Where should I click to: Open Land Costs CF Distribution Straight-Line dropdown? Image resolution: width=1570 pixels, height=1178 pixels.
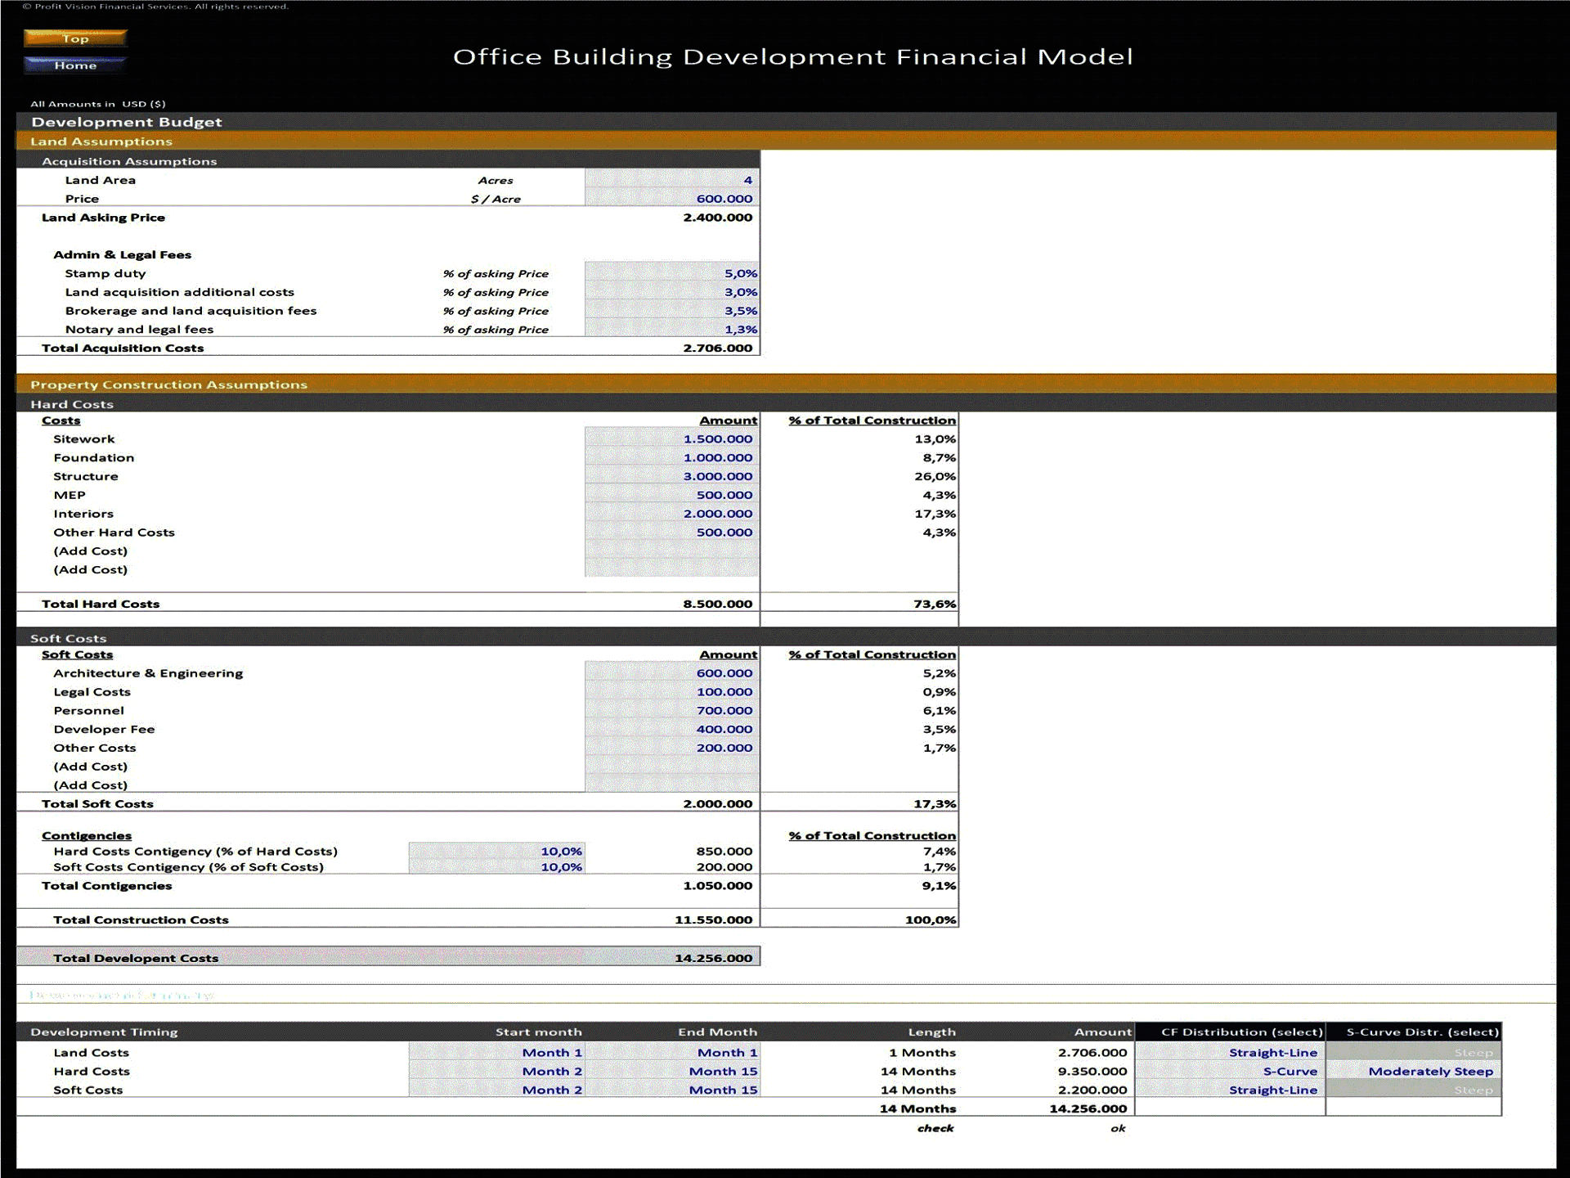(1230, 1053)
